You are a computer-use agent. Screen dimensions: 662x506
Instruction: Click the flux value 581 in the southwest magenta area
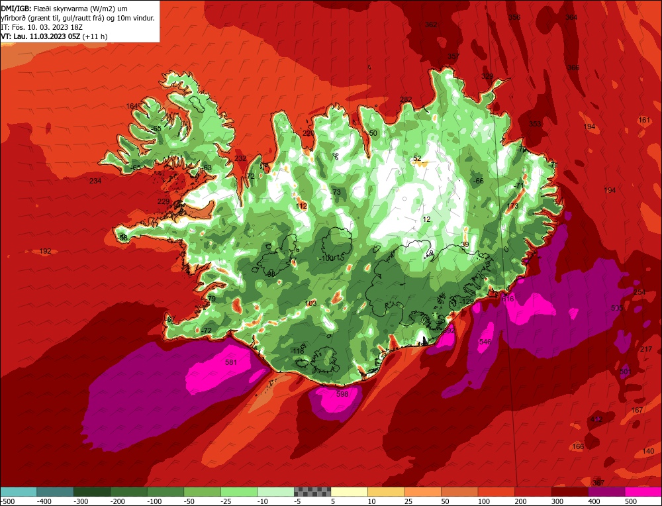(231, 362)
